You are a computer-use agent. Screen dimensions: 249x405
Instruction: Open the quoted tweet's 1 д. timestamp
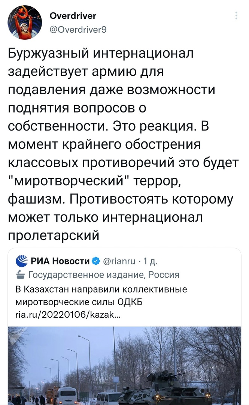tap(150, 261)
